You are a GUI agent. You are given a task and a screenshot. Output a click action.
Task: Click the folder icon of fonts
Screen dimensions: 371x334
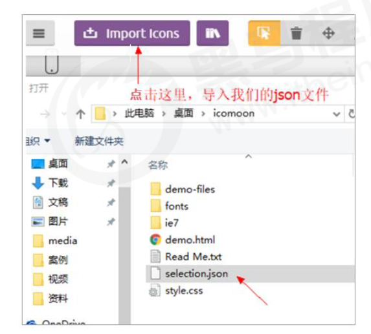[155, 206]
